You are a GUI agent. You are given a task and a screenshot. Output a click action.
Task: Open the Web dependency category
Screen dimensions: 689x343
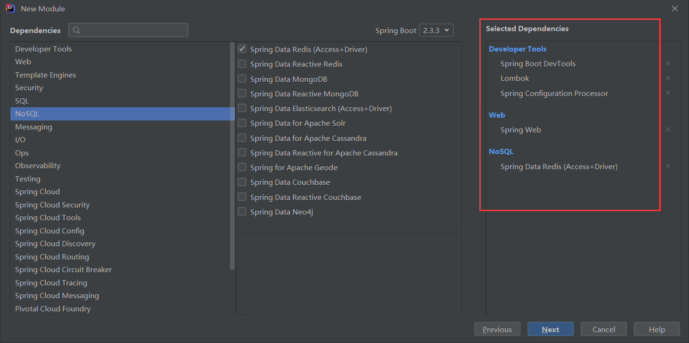pos(120,61)
